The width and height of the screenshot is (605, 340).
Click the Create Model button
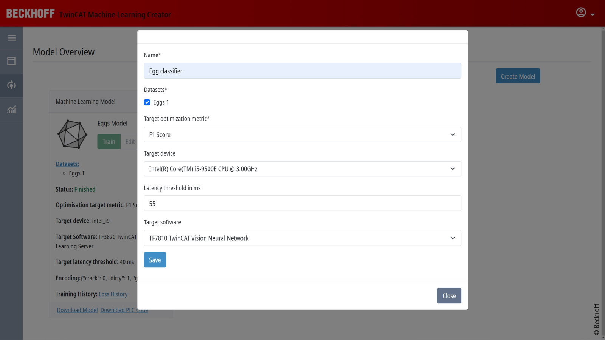(518, 76)
